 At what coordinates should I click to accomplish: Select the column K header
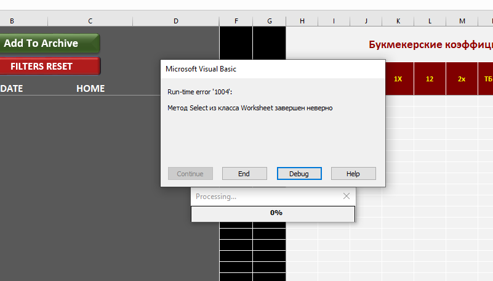(x=398, y=21)
